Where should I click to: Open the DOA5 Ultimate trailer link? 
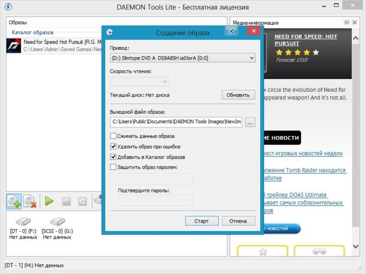coord(303,203)
